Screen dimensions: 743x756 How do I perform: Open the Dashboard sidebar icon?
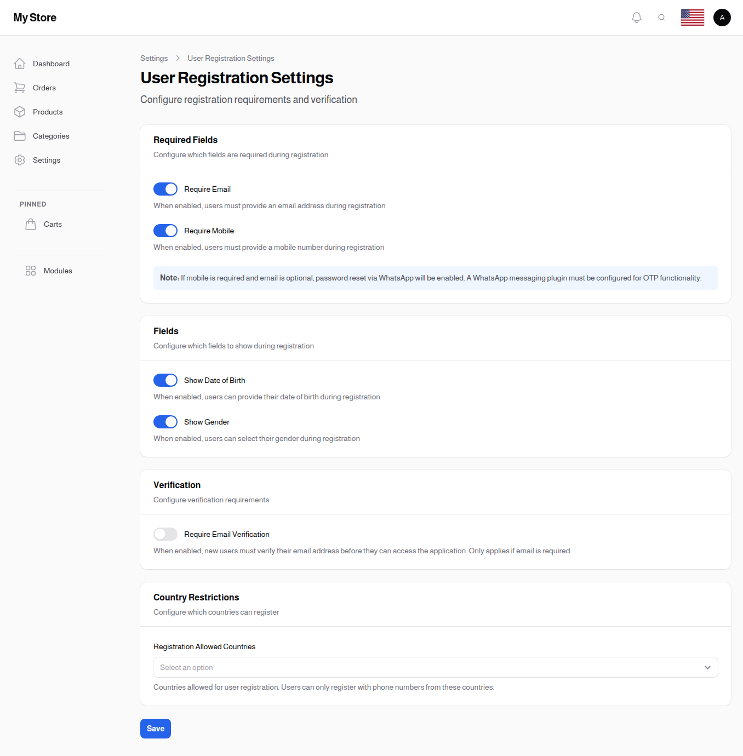(20, 64)
